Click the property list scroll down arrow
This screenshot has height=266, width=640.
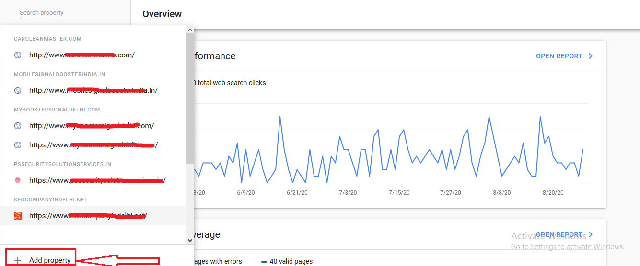click(x=190, y=241)
